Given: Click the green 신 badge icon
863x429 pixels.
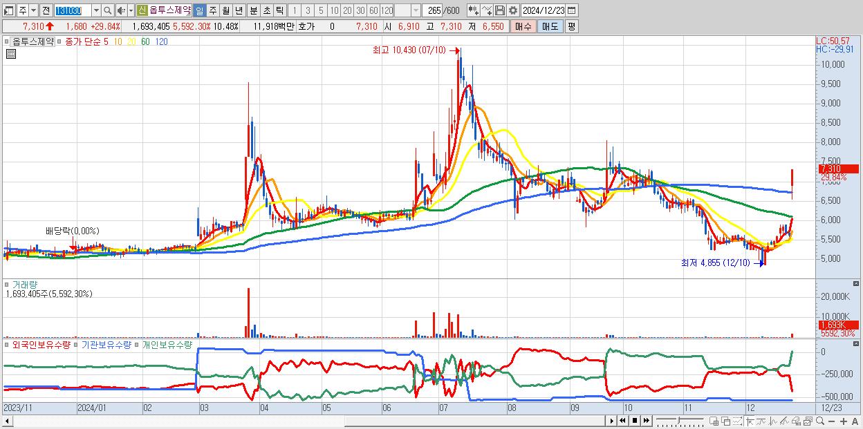Looking at the screenshot, I should pyautogui.click(x=142, y=10).
